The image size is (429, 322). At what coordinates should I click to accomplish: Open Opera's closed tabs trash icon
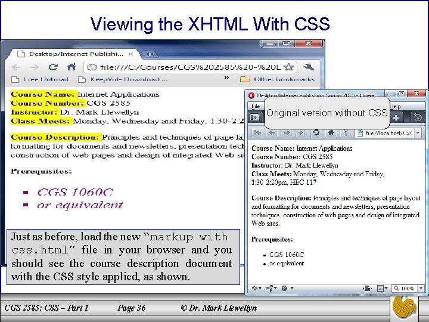coord(418,117)
